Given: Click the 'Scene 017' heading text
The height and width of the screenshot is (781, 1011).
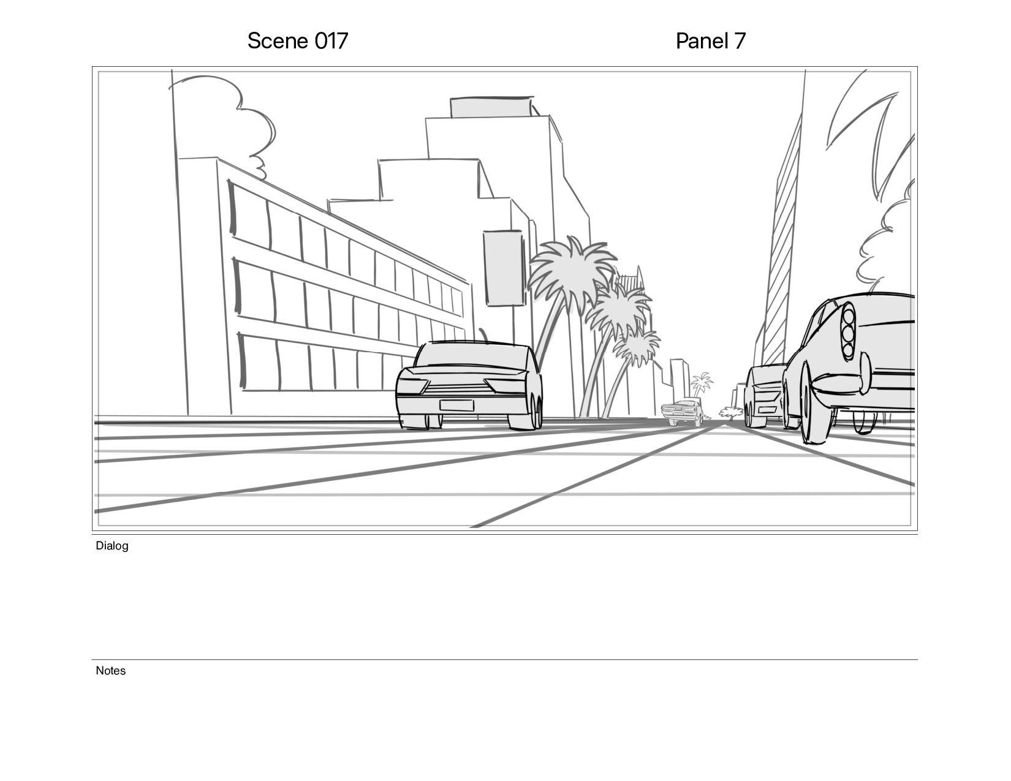Looking at the screenshot, I should 298,41.
